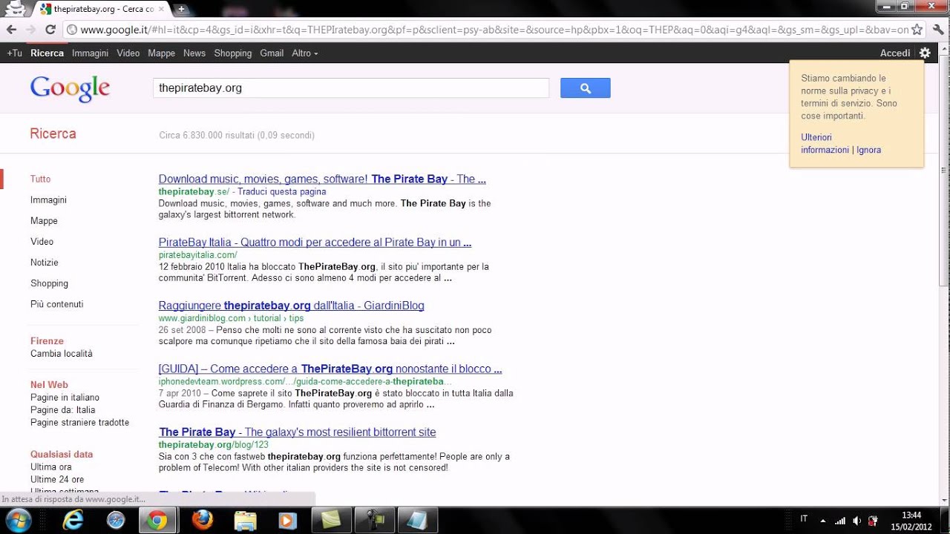Select Tutto in the left sidebar
This screenshot has height=534, width=950.
[41, 179]
